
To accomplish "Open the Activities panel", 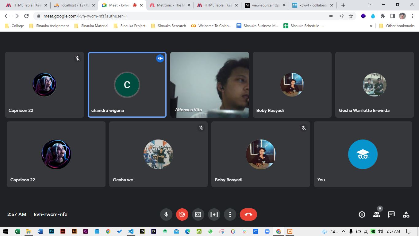I will pyautogui.click(x=406, y=214).
